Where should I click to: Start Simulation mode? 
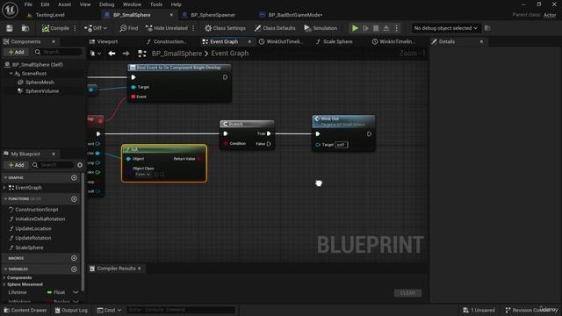321,28
